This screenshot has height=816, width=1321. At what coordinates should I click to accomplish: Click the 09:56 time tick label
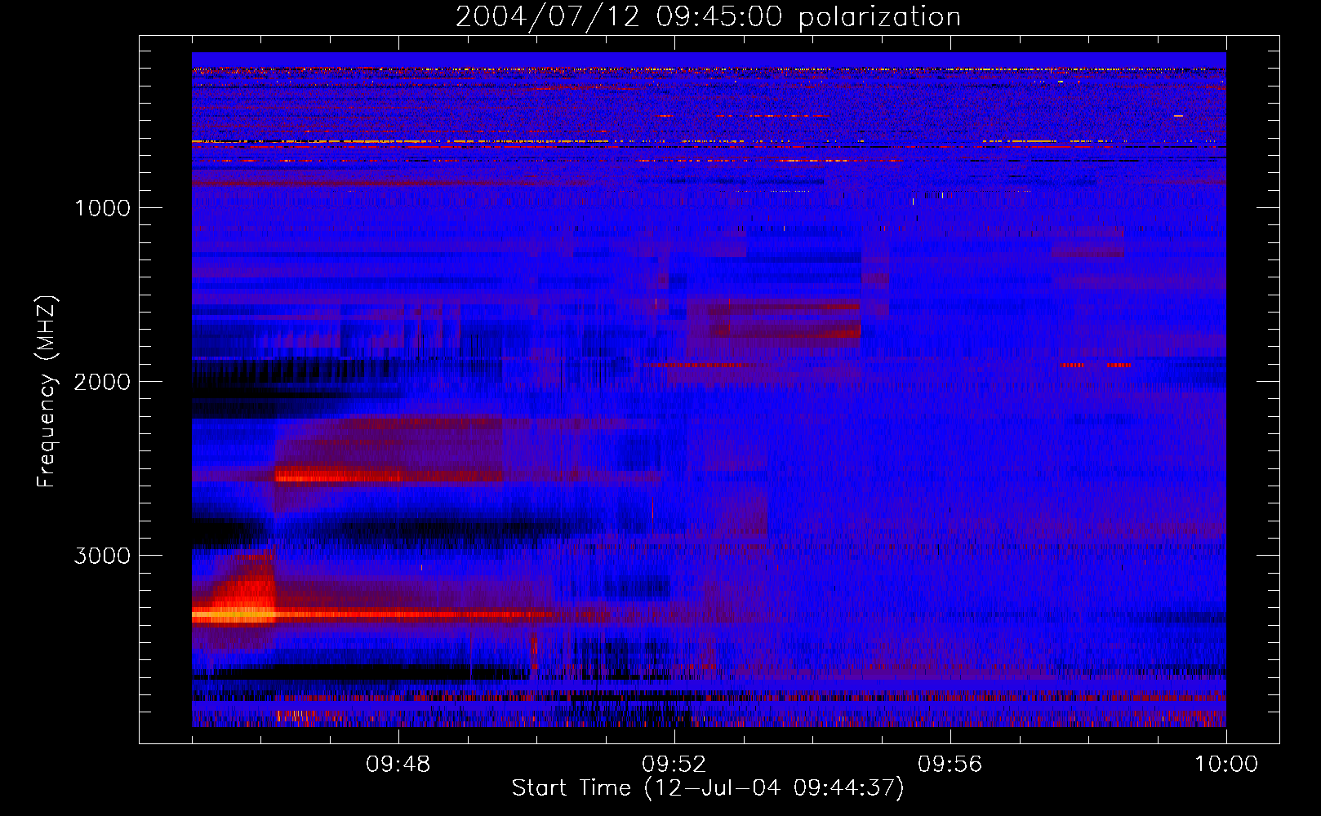(950, 765)
